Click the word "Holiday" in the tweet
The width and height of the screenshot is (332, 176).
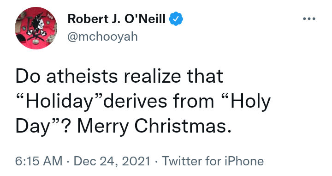click(x=59, y=101)
